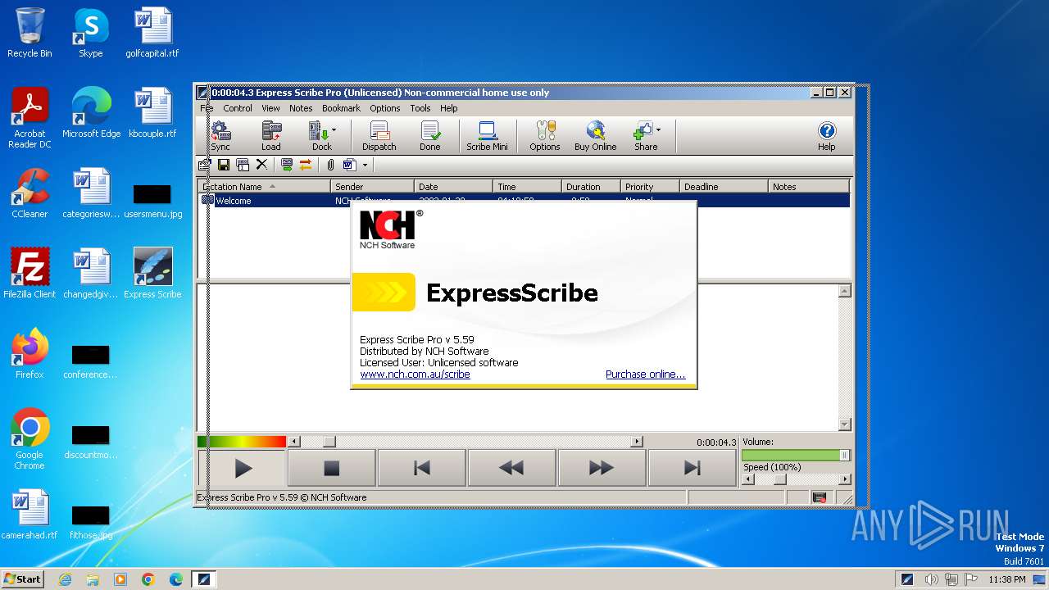This screenshot has height=590, width=1049.
Task: Select golfcapital.rtf desktop file
Action: [x=152, y=33]
